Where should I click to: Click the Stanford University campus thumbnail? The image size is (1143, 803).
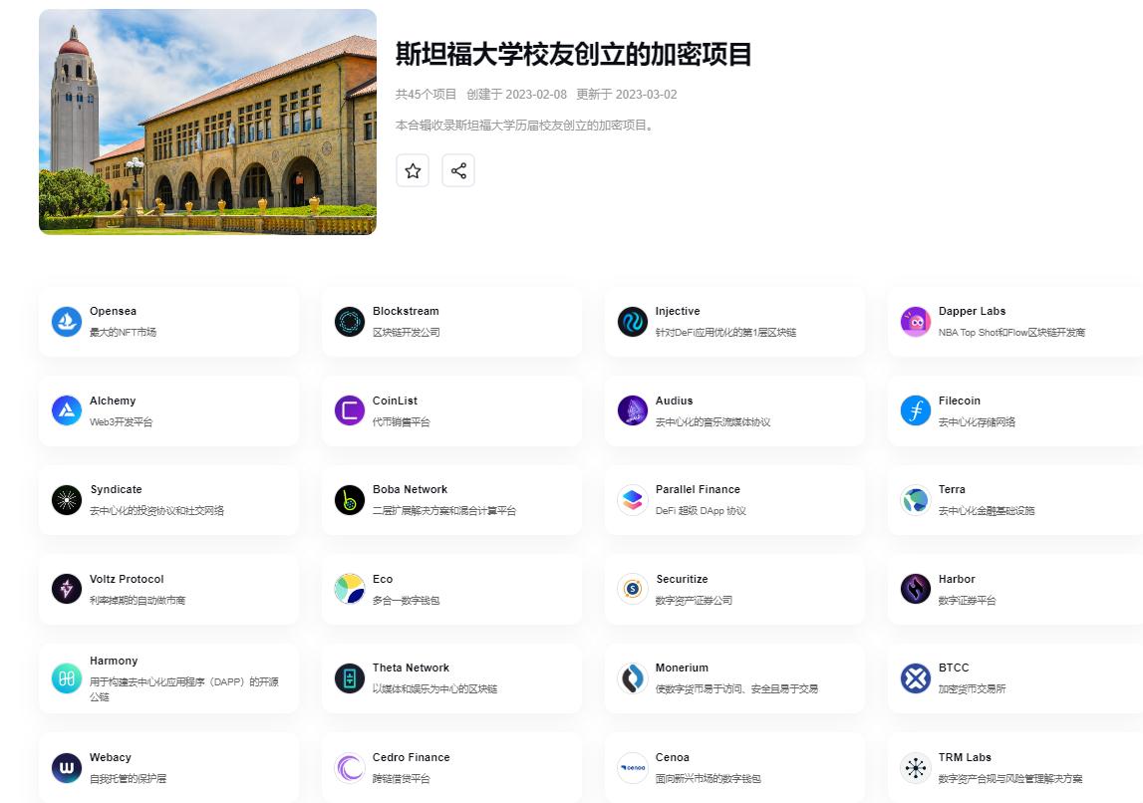[207, 122]
